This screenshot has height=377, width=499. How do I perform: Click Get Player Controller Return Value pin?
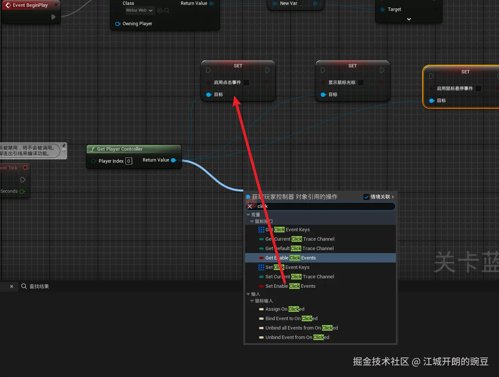click(174, 160)
